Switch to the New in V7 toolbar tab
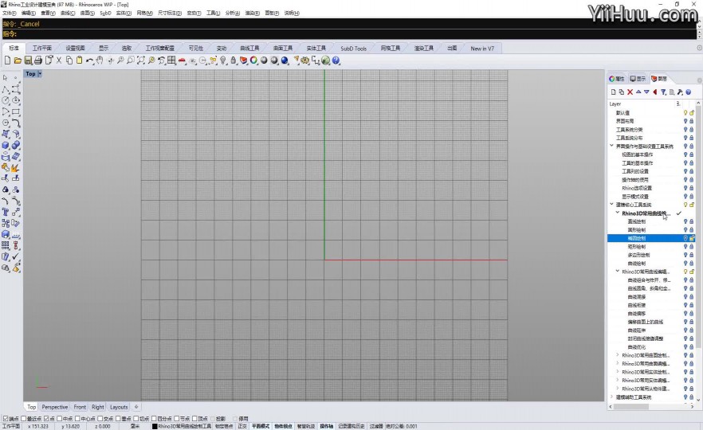Viewport: 703px width, 430px height. [482, 49]
